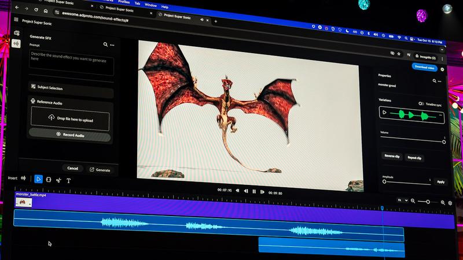This screenshot has width=463, height=260.
Task: Click the Generate button
Action: click(100, 170)
